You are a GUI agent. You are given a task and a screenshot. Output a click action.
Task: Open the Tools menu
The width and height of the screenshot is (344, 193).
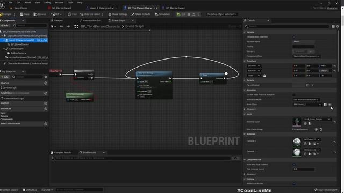coord(70,2)
